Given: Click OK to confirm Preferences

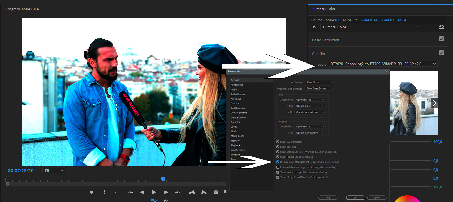Looking at the screenshot, I should pos(355,197).
